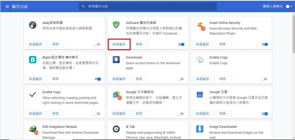
Task: Open 詳細資訊 for Downloads extension
Action: (x=119, y=79)
